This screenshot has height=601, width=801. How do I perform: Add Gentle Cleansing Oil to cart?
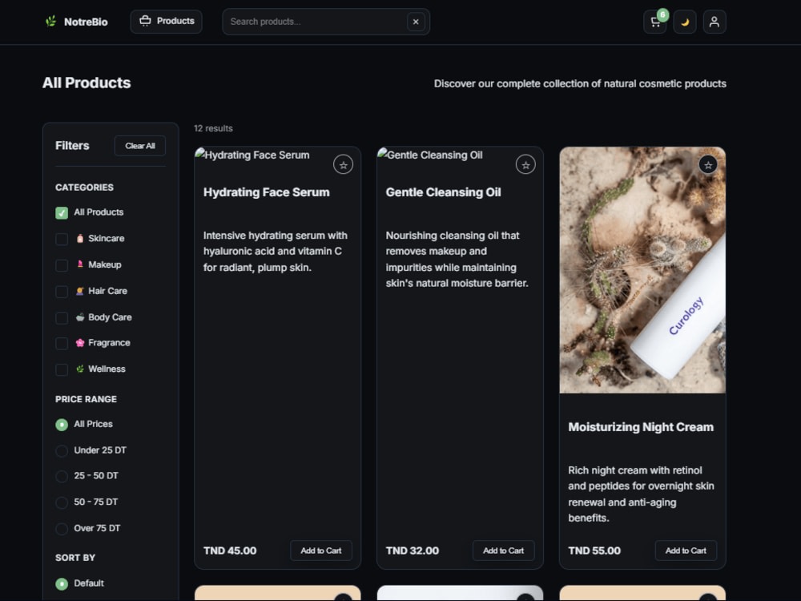point(503,551)
